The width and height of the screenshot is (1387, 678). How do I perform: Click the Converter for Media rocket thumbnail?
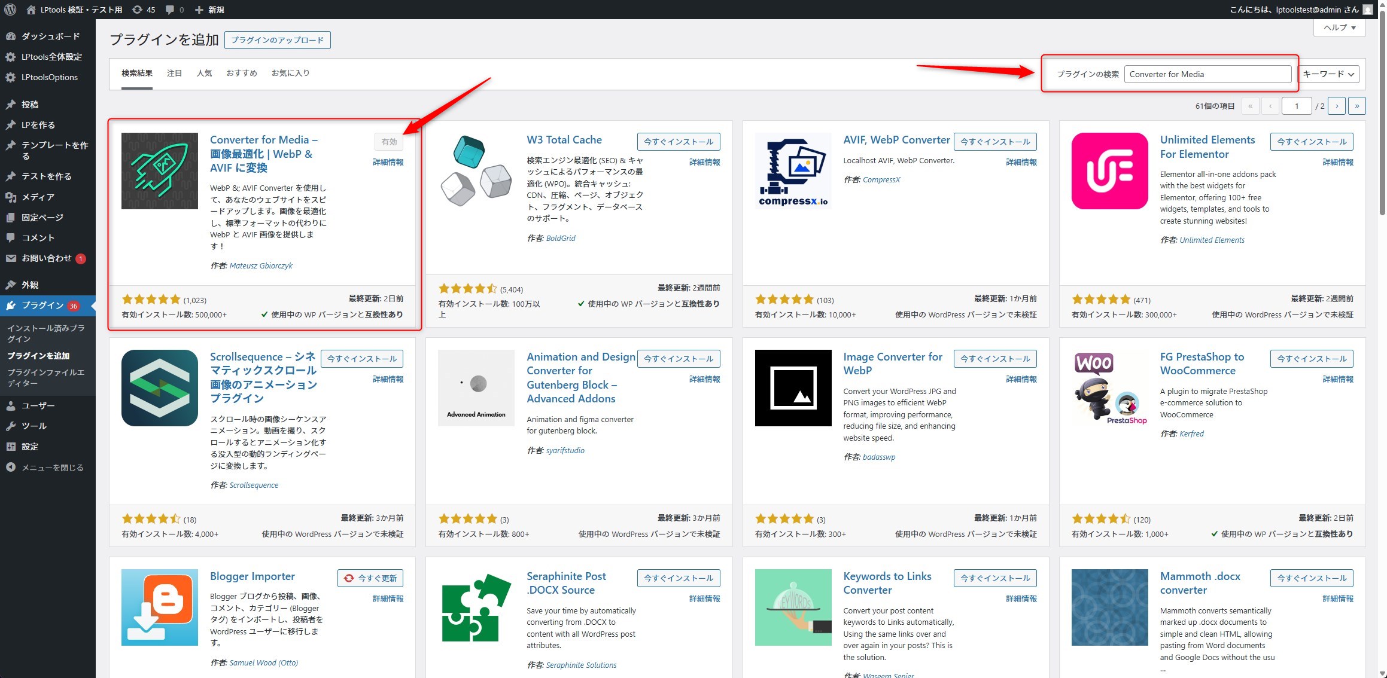160,171
